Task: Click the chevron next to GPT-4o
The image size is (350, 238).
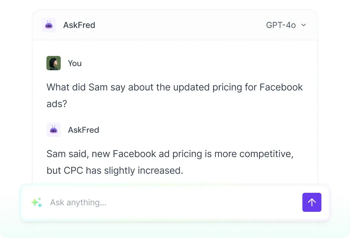Action: [x=303, y=25]
